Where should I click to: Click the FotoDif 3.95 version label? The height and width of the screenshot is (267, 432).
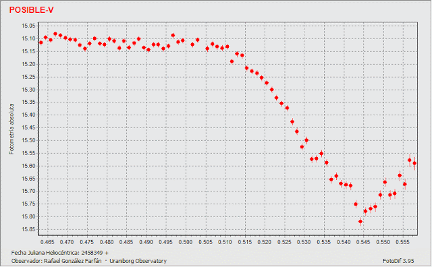coord(398,261)
